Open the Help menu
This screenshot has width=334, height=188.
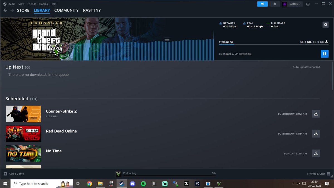click(53, 4)
